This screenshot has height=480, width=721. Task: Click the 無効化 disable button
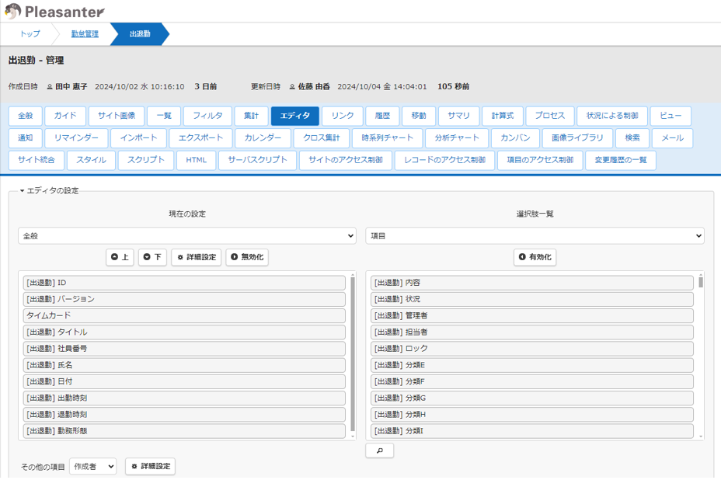click(247, 257)
